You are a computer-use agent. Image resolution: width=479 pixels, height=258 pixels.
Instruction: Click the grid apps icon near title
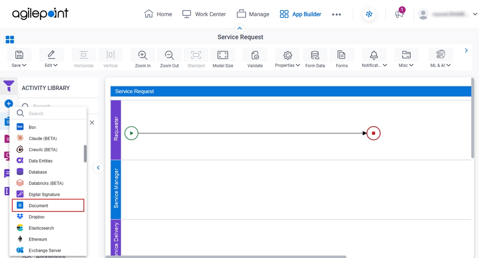(x=10, y=40)
